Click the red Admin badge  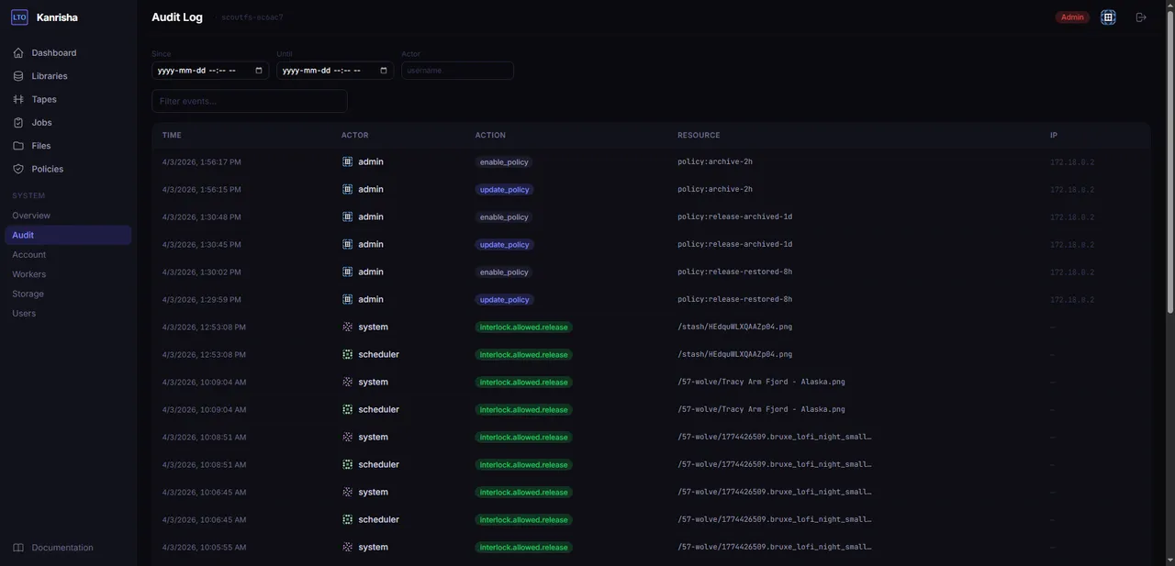[x=1072, y=17]
